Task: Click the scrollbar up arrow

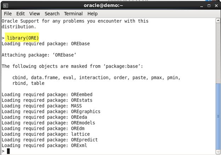Action: tap(218, 21)
